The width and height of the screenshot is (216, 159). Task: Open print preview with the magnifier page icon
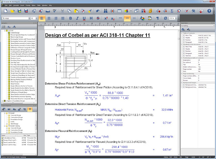pos(34,11)
